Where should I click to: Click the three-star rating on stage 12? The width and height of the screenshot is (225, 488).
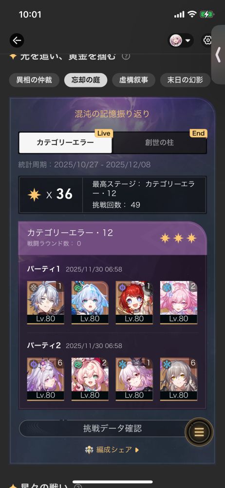[x=178, y=239]
